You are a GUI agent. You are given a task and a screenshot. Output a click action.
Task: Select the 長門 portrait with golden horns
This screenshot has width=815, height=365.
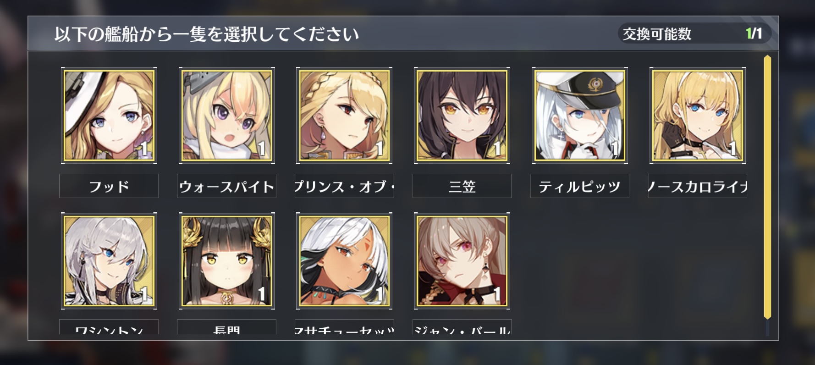(227, 261)
